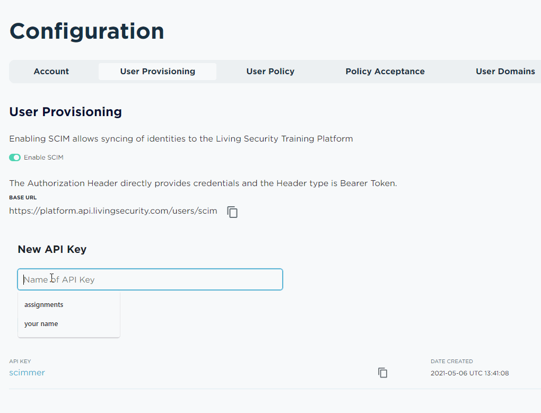Open the Account tab
The image size is (541, 413).
point(51,72)
